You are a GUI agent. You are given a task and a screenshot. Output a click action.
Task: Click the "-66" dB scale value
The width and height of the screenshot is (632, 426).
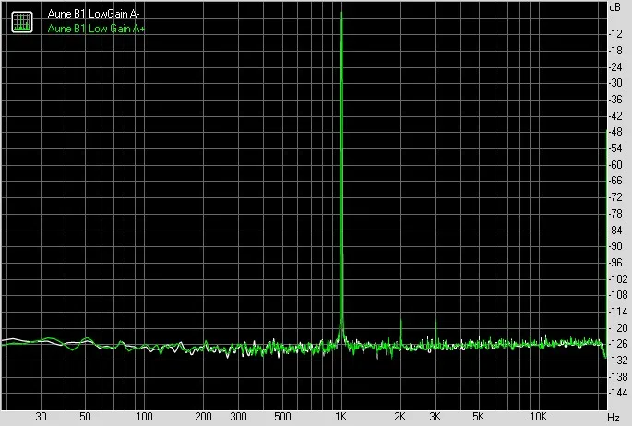[x=615, y=181]
